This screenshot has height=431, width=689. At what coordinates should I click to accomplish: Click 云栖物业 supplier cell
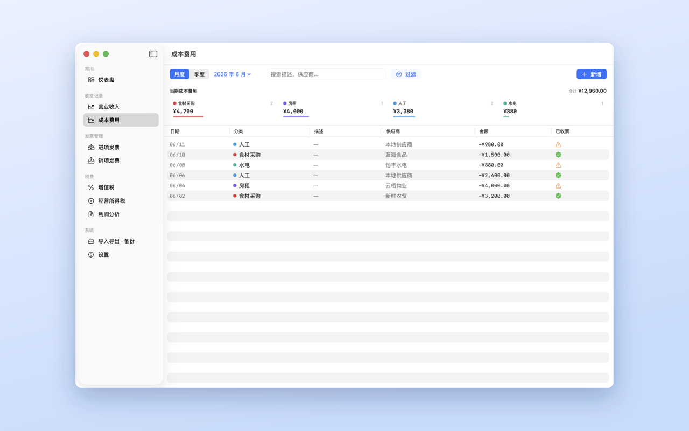[396, 185]
